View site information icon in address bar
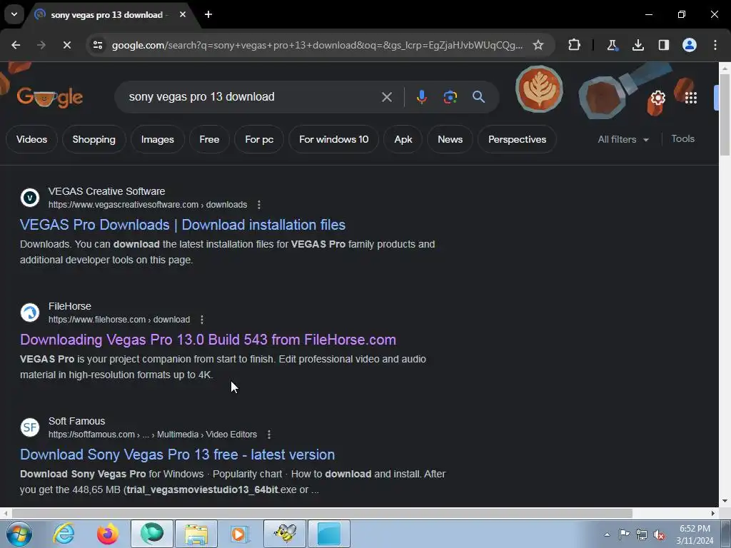This screenshot has height=548, width=731. click(x=98, y=45)
